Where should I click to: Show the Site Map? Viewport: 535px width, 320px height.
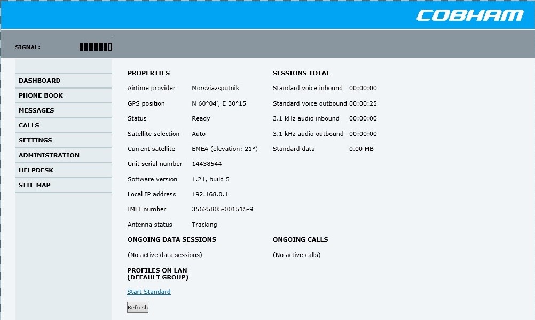coord(34,185)
